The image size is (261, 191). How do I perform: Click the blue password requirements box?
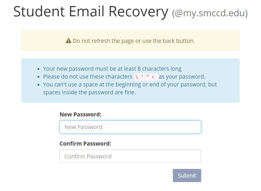(x=130, y=80)
